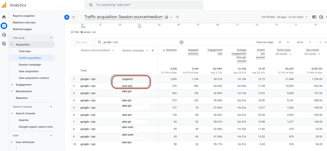
Task: Click the (not set) campaign cell in row 2
Action: pyautogui.click(x=127, y=86)
